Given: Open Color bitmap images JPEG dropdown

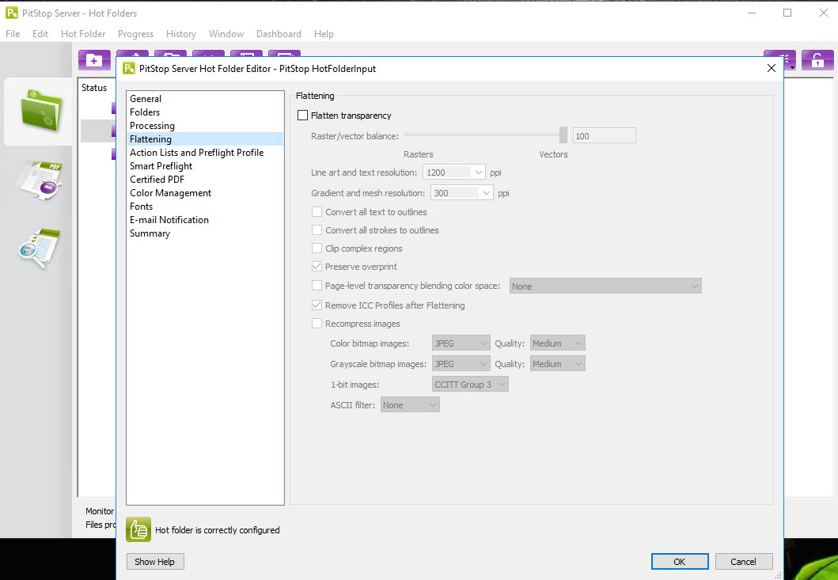Looking at the screenshot, I should (461, 343).
